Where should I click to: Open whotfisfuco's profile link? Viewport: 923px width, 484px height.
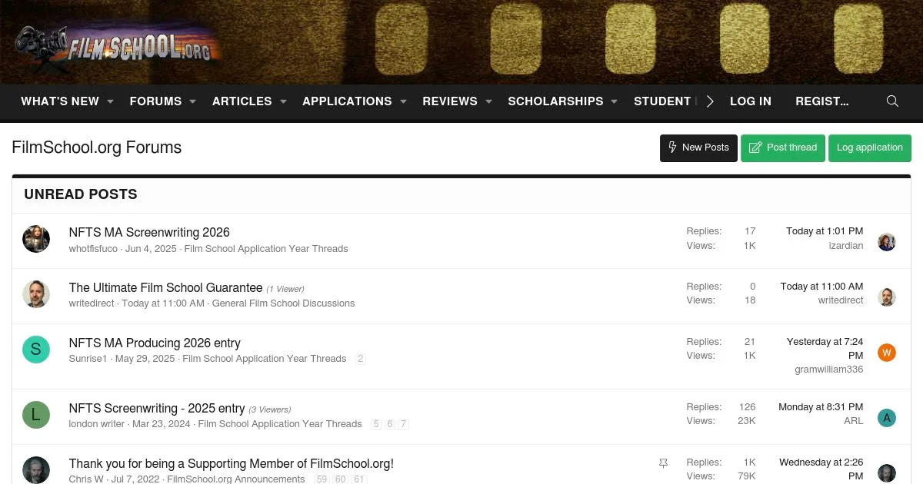coord(93,249)
